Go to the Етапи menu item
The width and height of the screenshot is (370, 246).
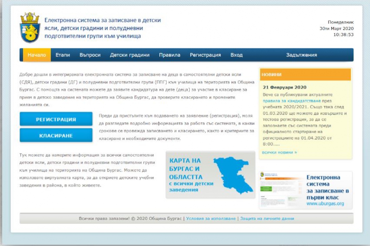pyautogui.click(x=63, y=55)
